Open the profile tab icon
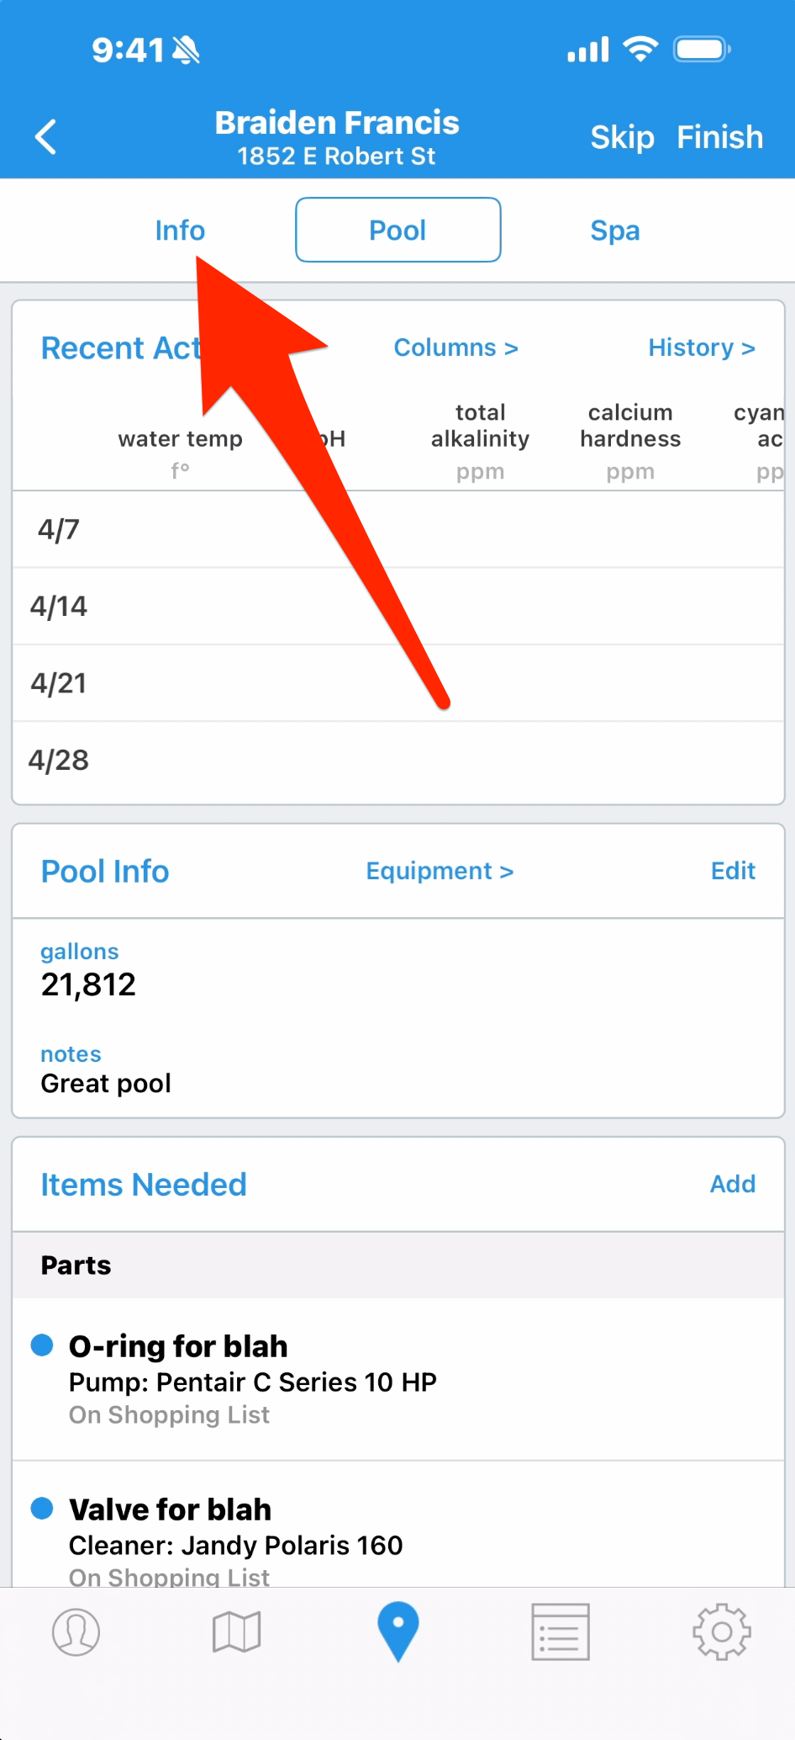The width and height of the screenshot is (795, 1740). (x=76, y=1631)
